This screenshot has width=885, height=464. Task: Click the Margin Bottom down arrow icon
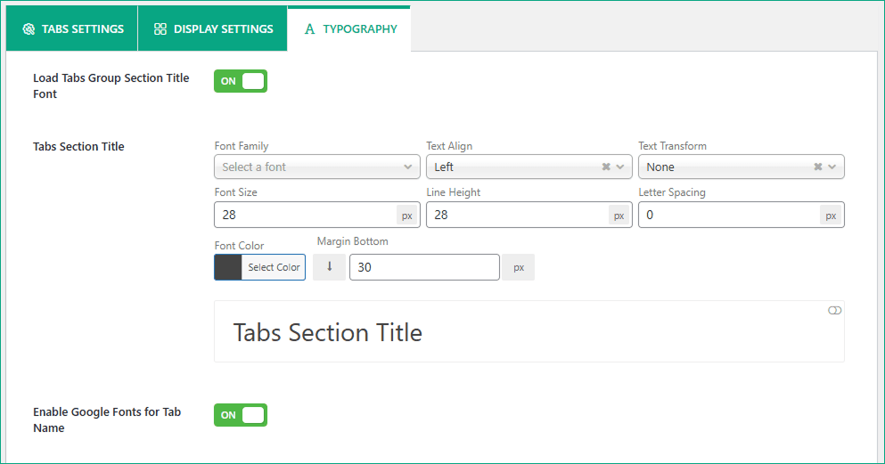(x=329, y=267)
